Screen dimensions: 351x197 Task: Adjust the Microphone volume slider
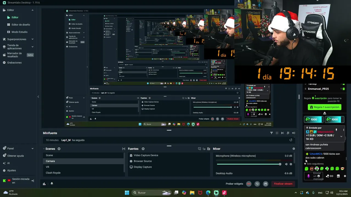click(x=249, y=164)
